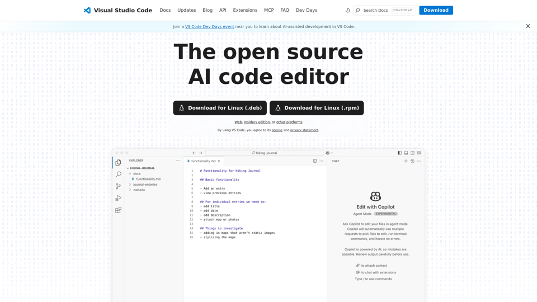Open the VS Code Dev Days event link
This screenshot has height=302, width=537.
coord(209,26)
